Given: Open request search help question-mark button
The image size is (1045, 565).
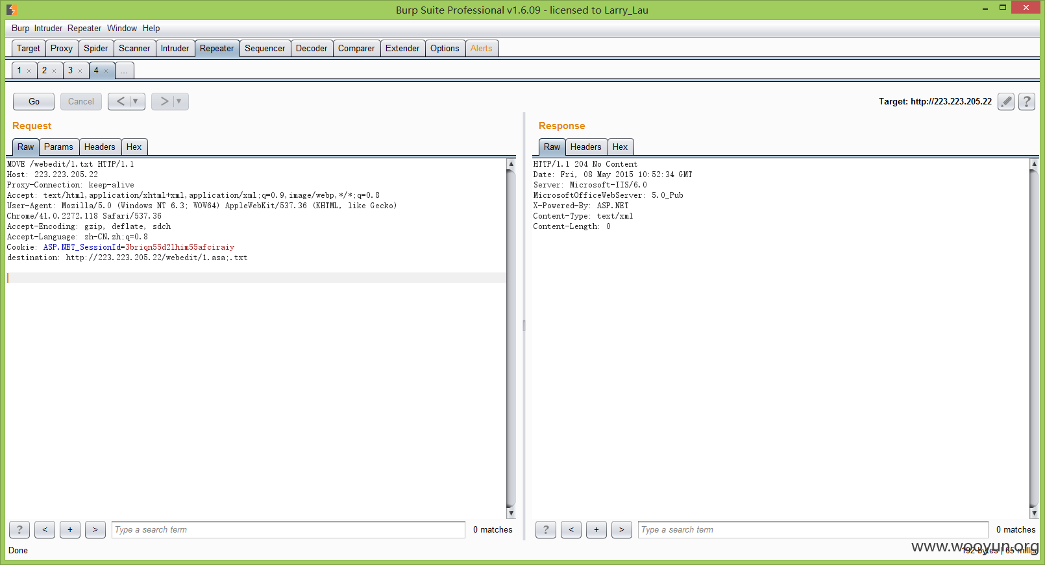Looking at the screenshot, I should [19, 530].
